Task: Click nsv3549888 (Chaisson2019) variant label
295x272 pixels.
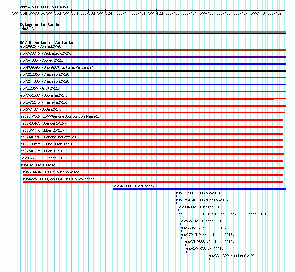Action: pyautogui.click(x=209, y=242)
